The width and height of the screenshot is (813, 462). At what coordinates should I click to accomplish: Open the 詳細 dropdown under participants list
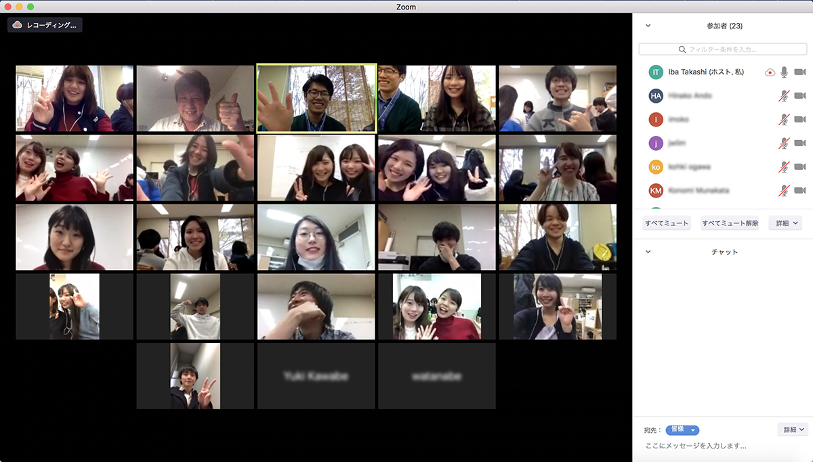pyautogui.click(x=786, y=223)
